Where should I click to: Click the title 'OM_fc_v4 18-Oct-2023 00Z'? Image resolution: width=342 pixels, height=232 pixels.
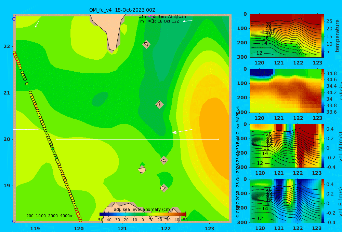point(122,10)
